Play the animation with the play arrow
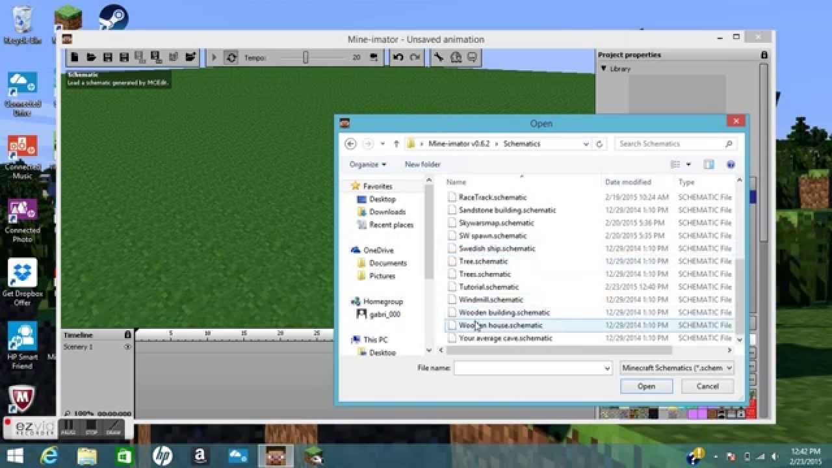 (x=214, y=58)
